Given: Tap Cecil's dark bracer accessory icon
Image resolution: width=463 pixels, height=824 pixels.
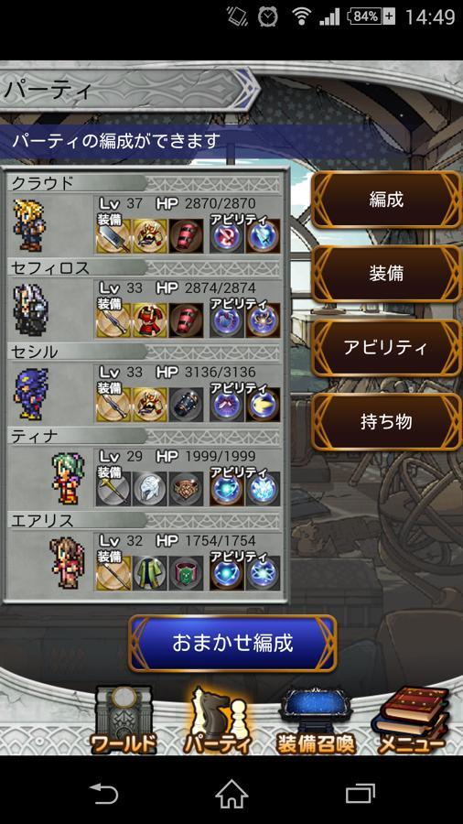Looking at the screenshot, I should tap(186, 405).
